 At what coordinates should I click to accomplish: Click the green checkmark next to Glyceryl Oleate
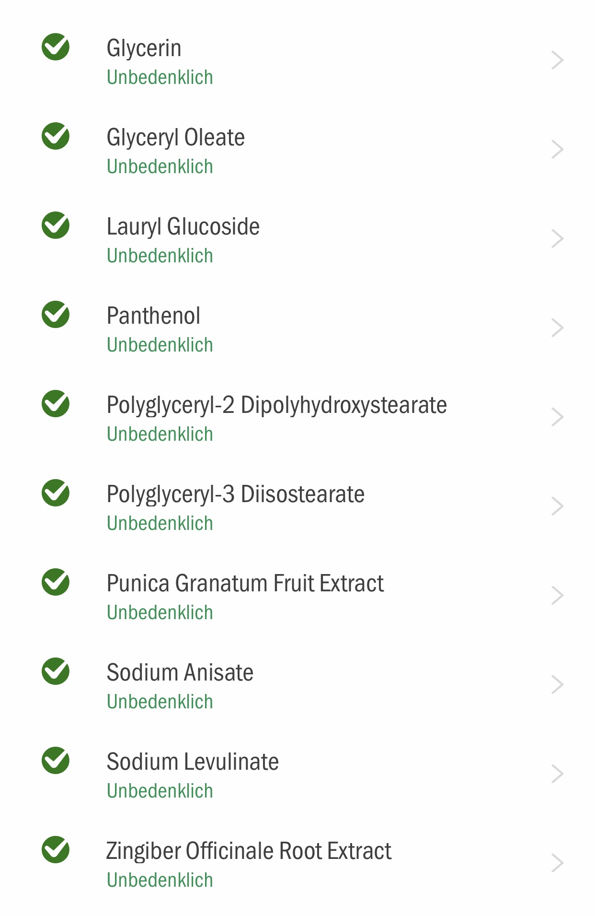56,136
